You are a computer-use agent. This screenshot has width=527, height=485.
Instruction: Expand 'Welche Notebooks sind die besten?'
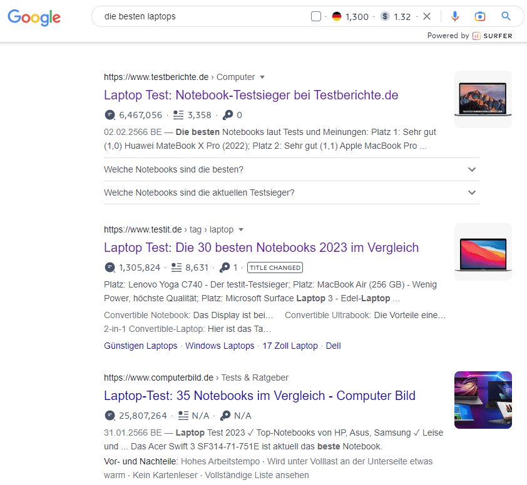[x=292, y=169]
